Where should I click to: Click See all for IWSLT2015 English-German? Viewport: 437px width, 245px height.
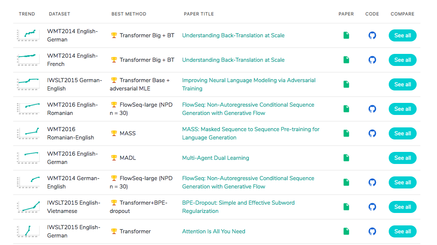(x=402, y=231)
